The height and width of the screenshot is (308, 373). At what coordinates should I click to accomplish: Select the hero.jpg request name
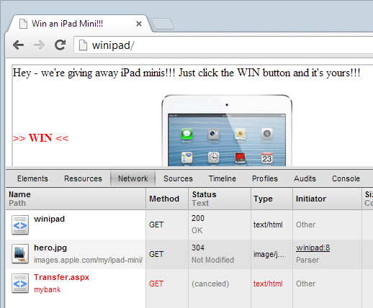point(50,248)
